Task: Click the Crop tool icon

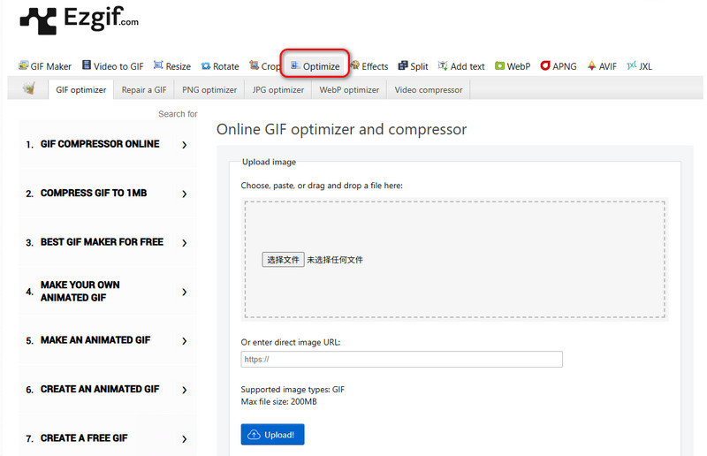Action: pos(255,65)
